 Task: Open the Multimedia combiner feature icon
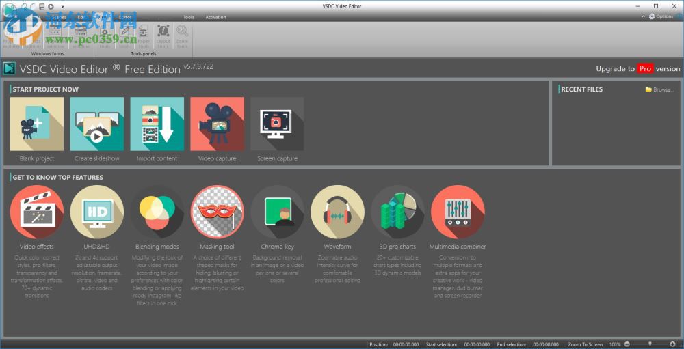coord(458,212)
